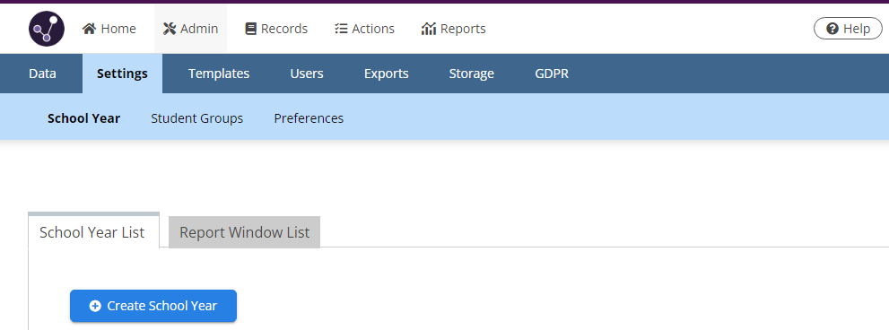Open the Exports tab
This screenshot has width=889, height=330.
click(386, 74)
